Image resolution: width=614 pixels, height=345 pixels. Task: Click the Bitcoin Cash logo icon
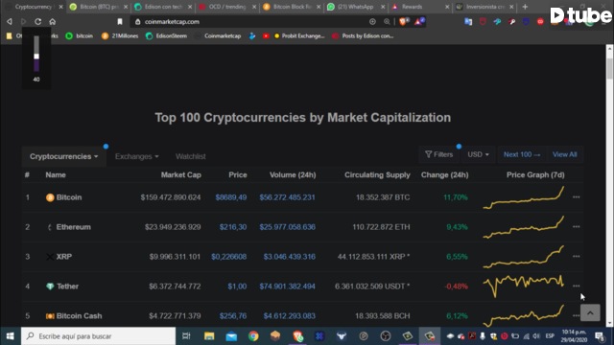point(50,316)
